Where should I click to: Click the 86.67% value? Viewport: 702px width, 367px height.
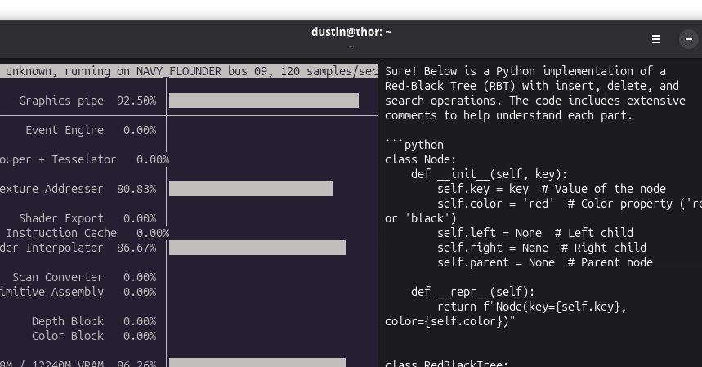(136, 248)
